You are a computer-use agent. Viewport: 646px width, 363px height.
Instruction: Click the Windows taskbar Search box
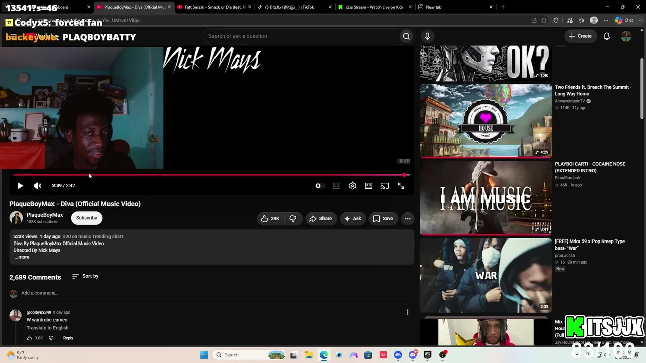click(249, 355)
